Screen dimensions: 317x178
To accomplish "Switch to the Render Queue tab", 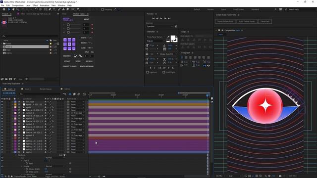I will pos(46,89).
